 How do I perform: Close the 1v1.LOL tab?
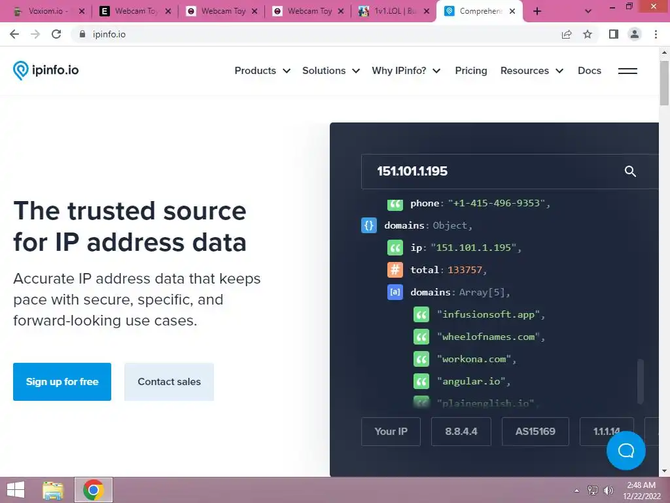pos(427,12)
